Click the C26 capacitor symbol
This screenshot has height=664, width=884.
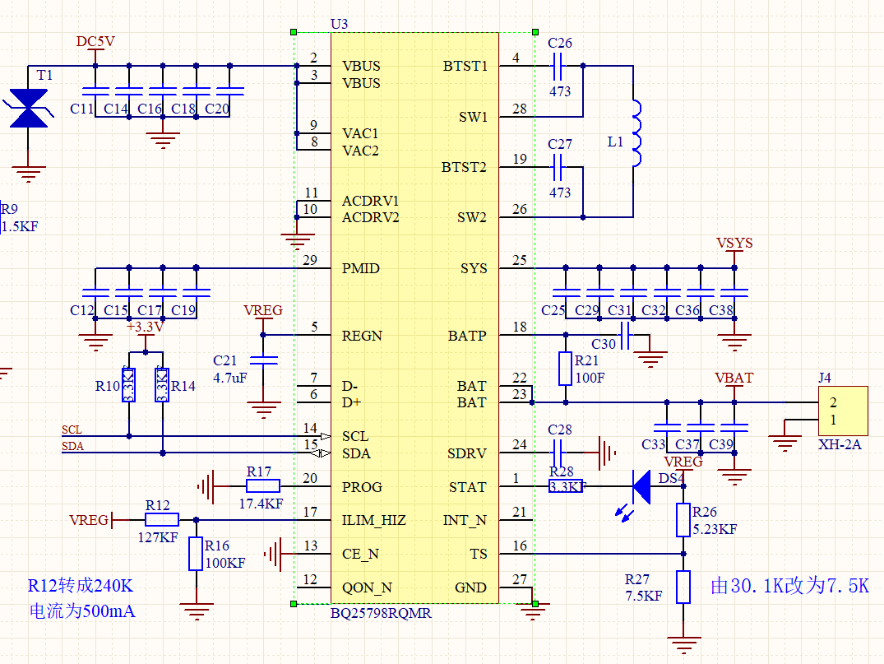[x=558, y=67]
